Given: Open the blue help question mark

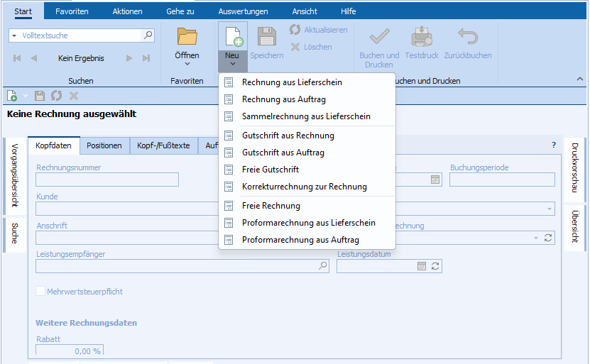Looking at the screenshot, I should (x=554, y=145).
